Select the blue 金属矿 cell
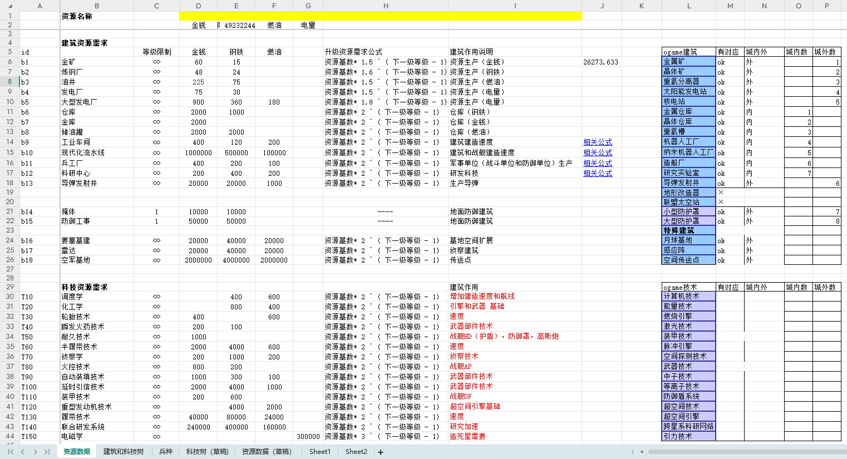Viewport: 847px width, 459px height. point(688,62)
